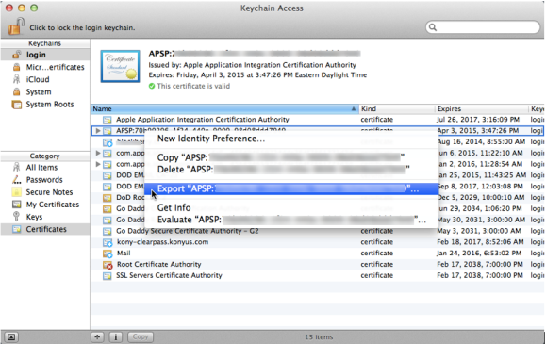546x344 pixels.
Task: Expand the APSP certificate disclosure triangle
Action: click(x=98, y=131)
